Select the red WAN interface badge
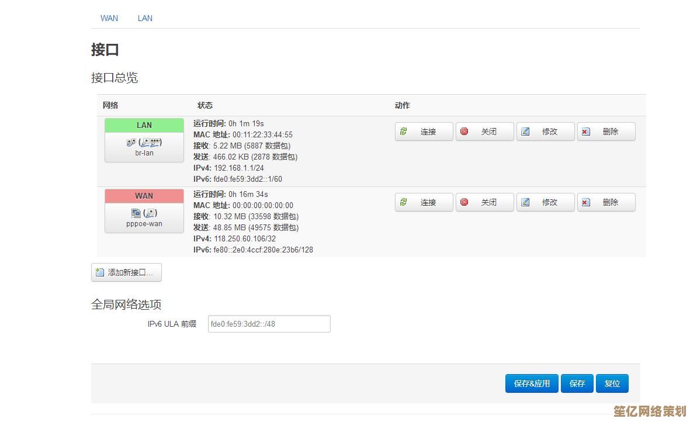The image size is (690, 422). pos(144,196)
